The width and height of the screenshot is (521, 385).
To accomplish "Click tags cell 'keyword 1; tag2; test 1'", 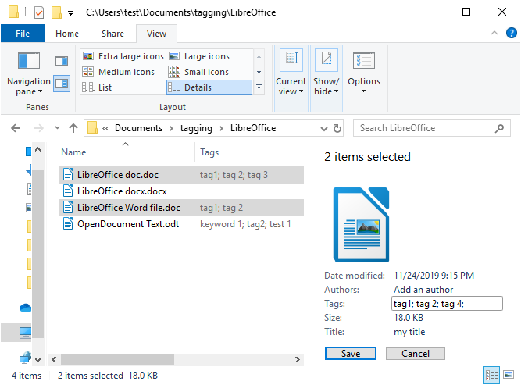I will (245, 224).
